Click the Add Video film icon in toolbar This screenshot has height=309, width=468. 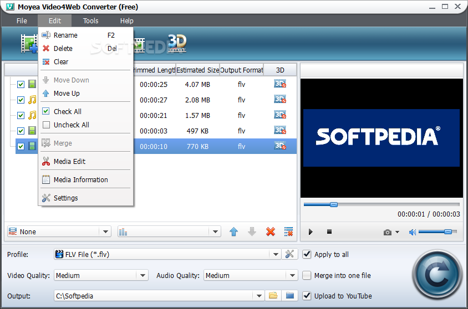click(x=29, y=44)
